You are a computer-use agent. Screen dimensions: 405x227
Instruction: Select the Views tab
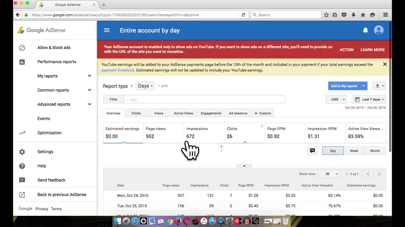(x=159, y=113)
